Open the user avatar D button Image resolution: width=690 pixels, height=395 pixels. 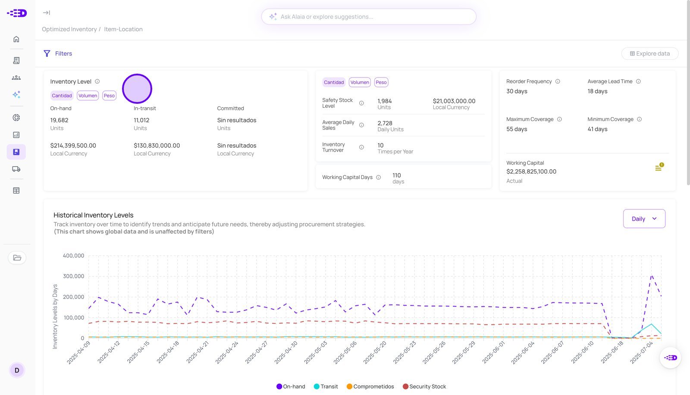coord(17,370)
